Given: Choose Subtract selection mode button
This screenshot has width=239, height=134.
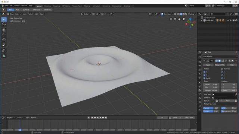Looking at the screenshot, I should 26,10.
